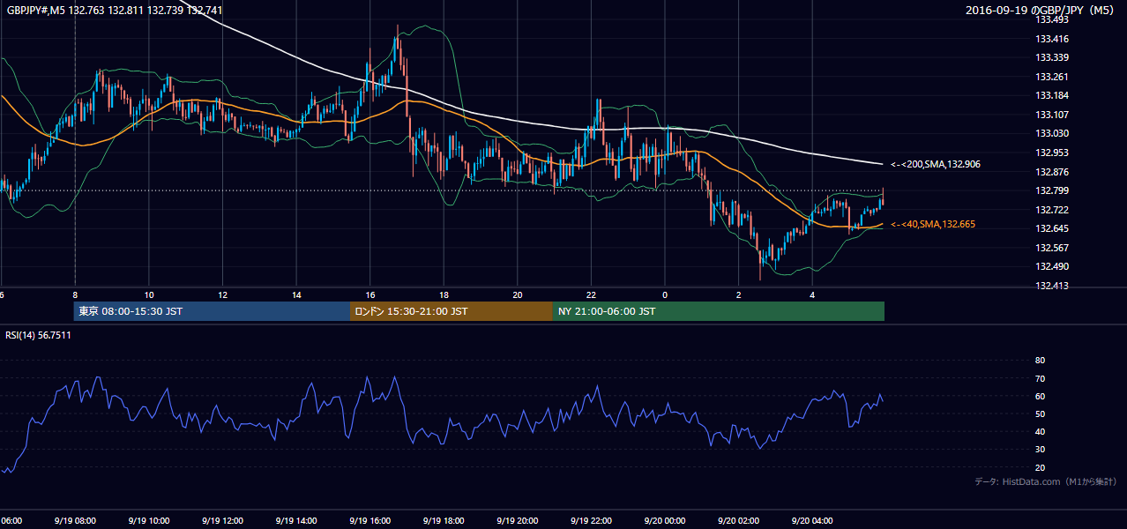The image size is (1127, 529).
Task: Click the 200 SMA 132.906 label
Action: click(936, 164)
